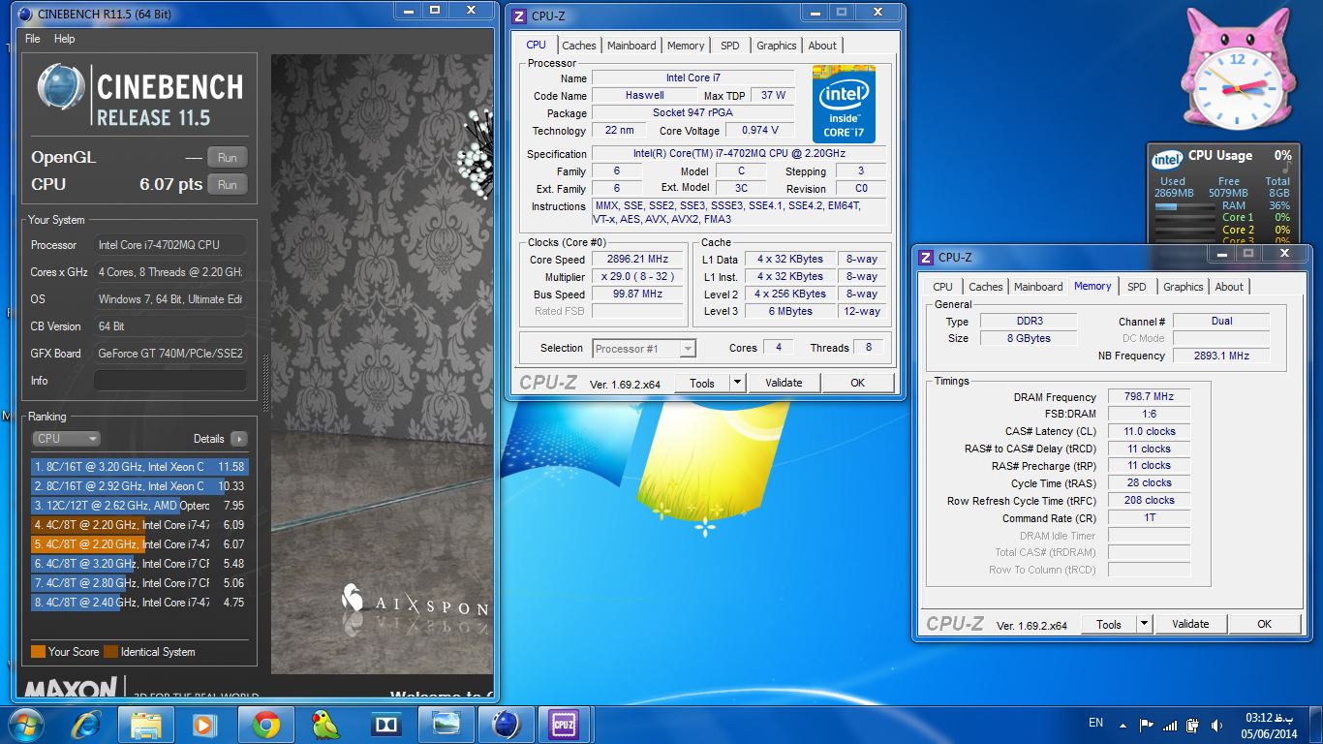Click the DRAM Frequency value 798.7 MHz
Image resolution: width=1323 pixels, height=744 pixels.
point(1149,397)
